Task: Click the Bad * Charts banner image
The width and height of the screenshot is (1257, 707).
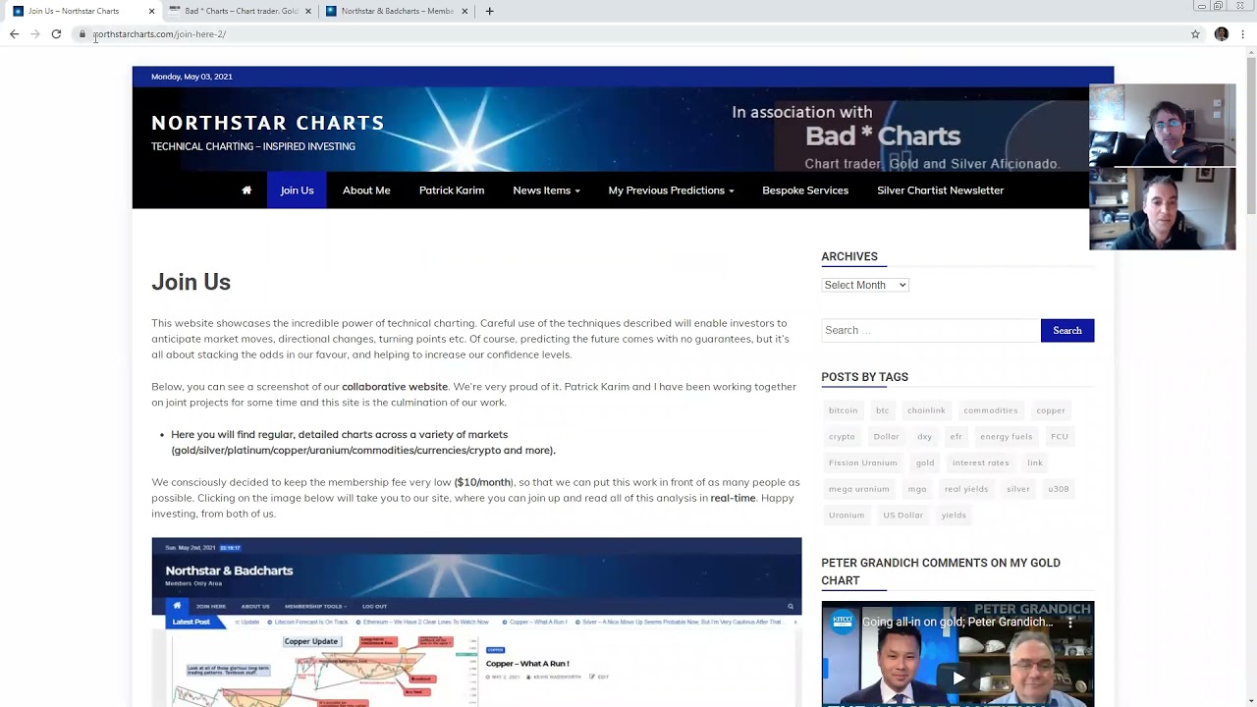Action: 931,136
